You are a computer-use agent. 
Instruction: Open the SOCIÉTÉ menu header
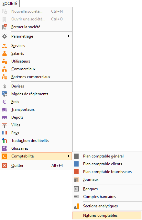(10, 3)
